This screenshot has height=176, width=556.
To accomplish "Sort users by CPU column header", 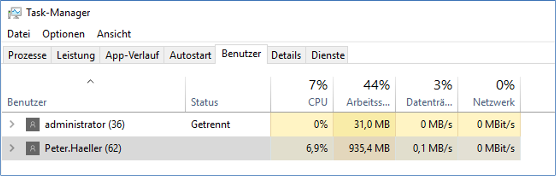I will point(302,94).
